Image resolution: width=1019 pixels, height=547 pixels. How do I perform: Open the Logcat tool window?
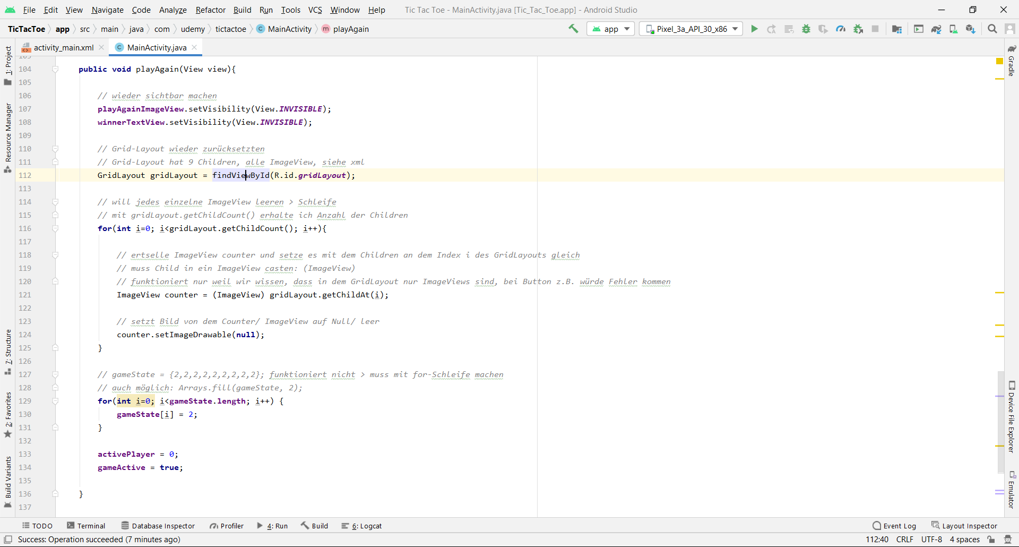pyautogui.click(x=361, y=526)
